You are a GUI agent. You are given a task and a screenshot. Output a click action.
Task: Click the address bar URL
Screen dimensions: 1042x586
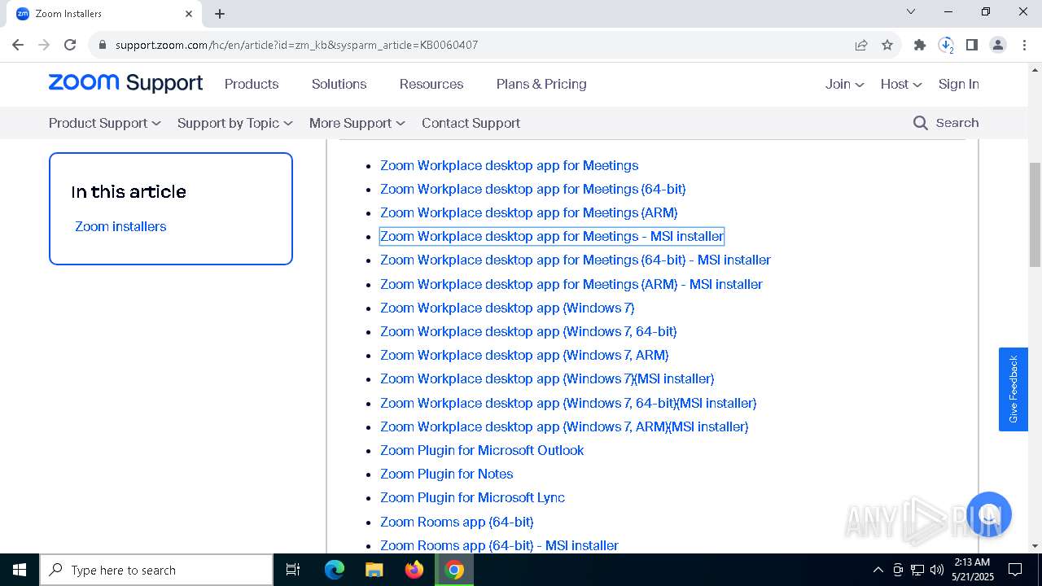296,45
